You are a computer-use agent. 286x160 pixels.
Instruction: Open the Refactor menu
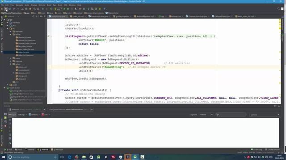(42, 5)
